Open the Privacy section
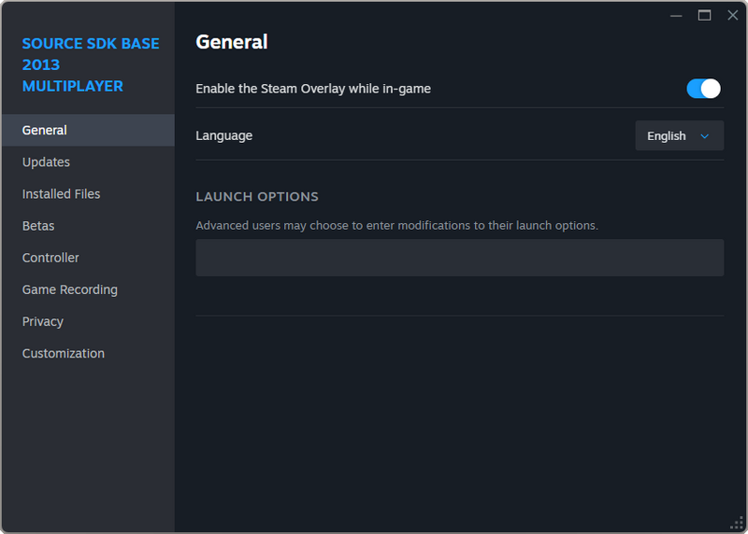This screenshot has width=748, height=534. 88,321
